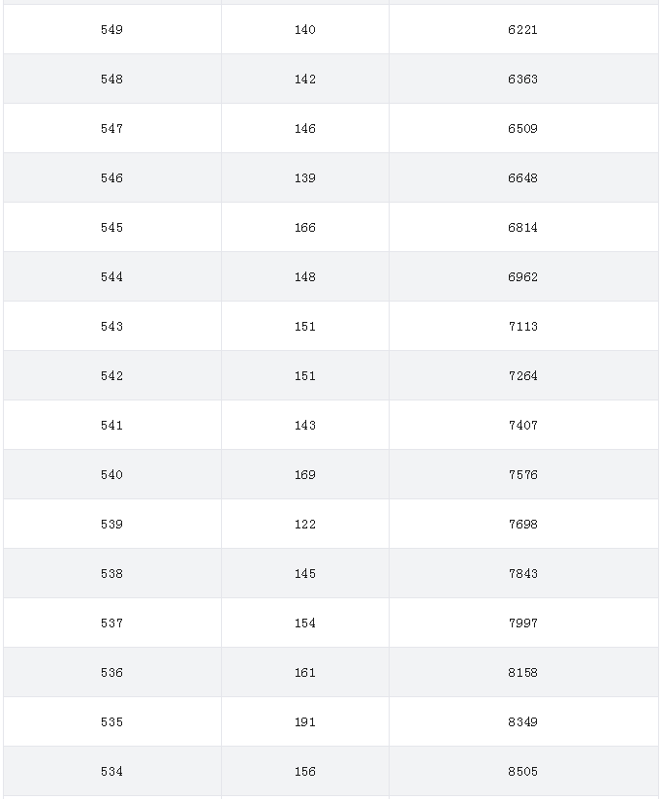Click the cumulative value 8505

point(523,771)
